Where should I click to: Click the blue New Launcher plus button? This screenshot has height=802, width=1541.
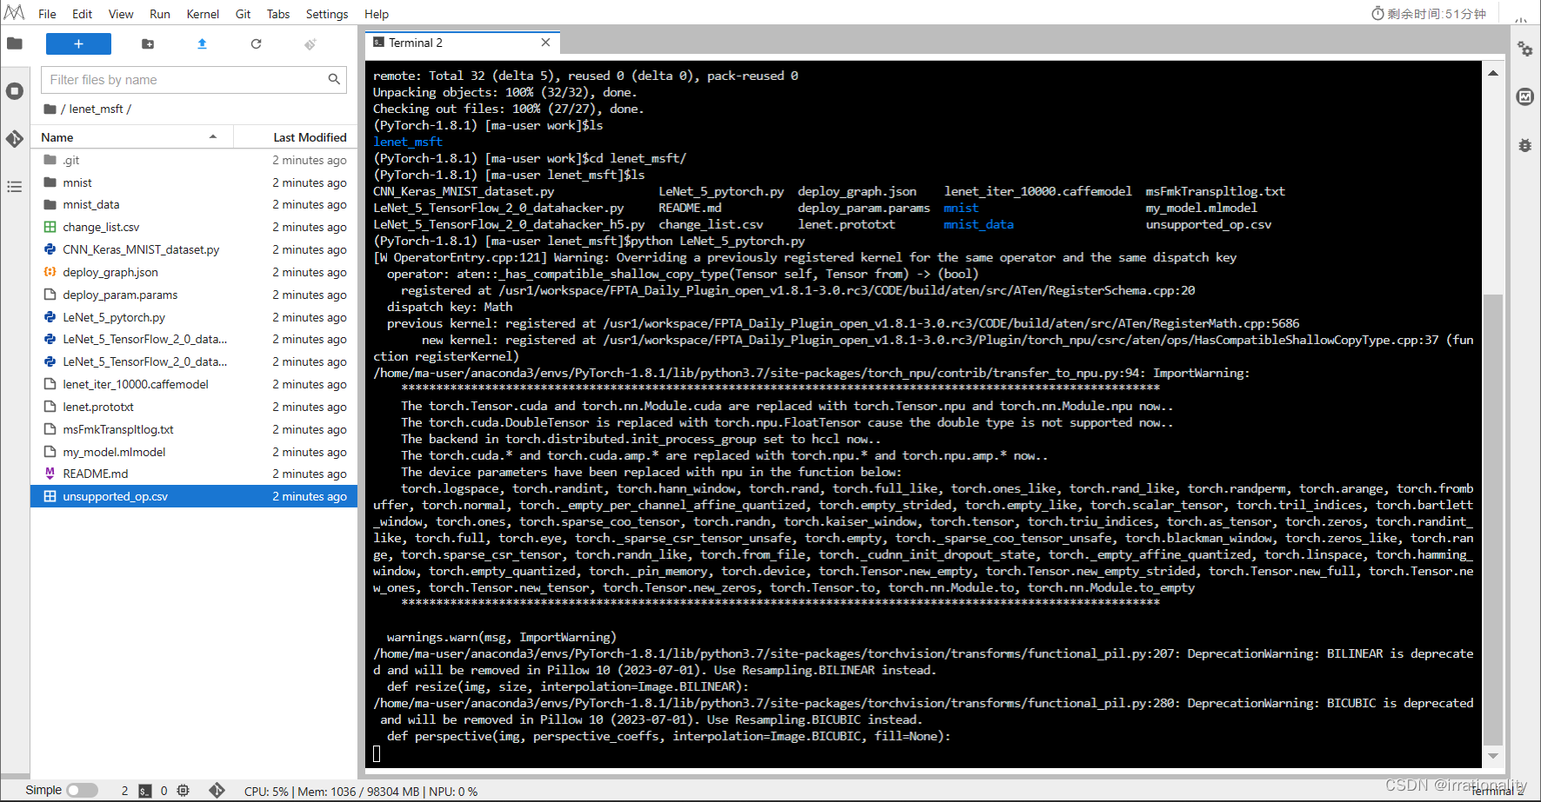(78, 43)
